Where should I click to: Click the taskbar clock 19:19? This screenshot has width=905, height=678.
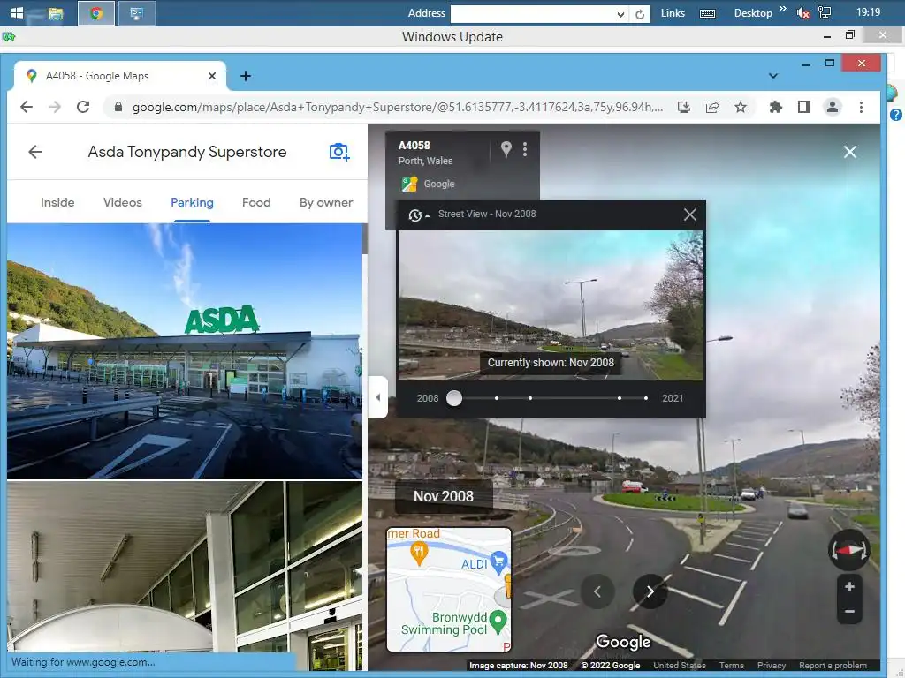pyautogui.click(x=868, y=12)
